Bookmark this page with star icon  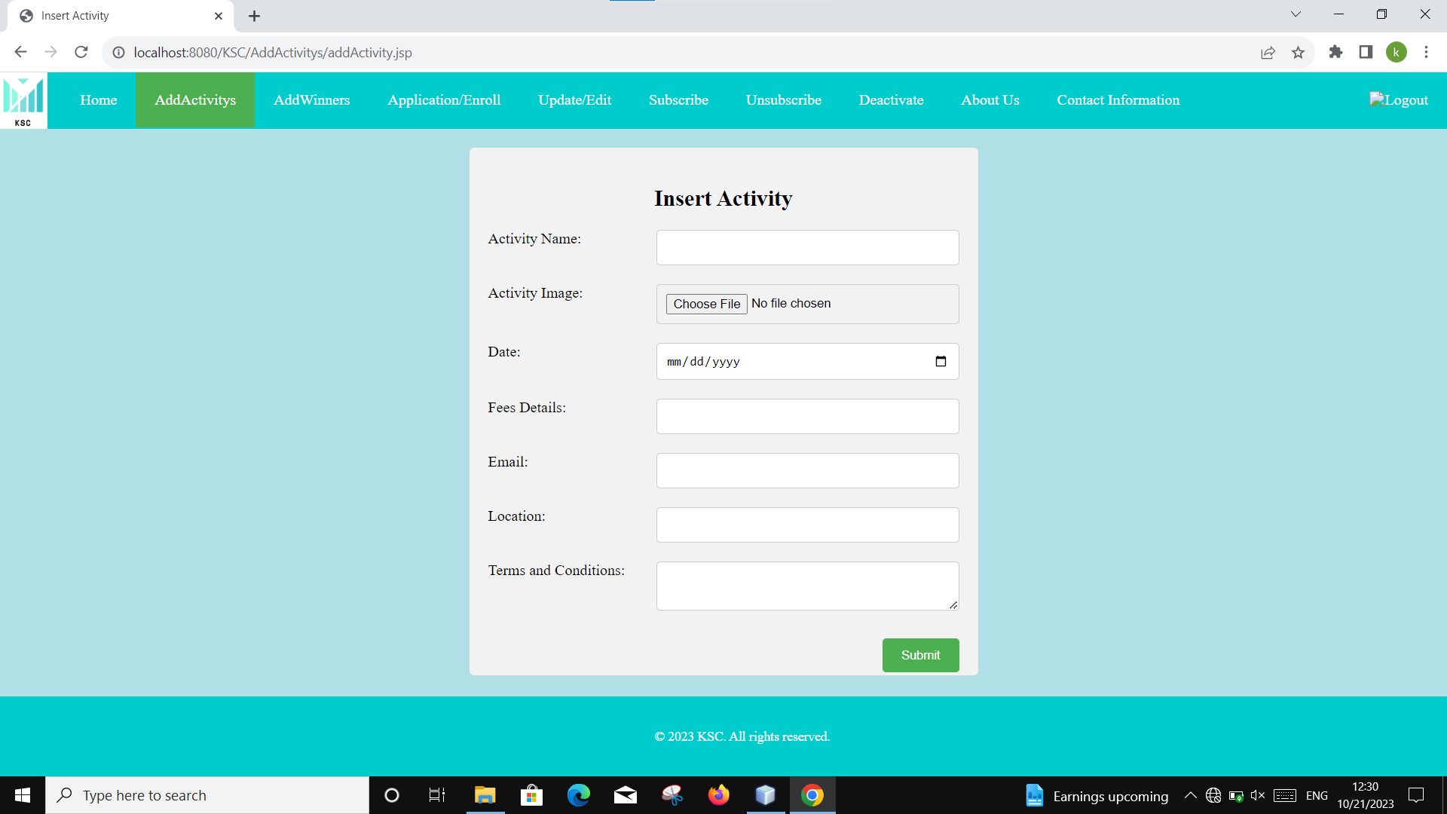[1298, 53]
